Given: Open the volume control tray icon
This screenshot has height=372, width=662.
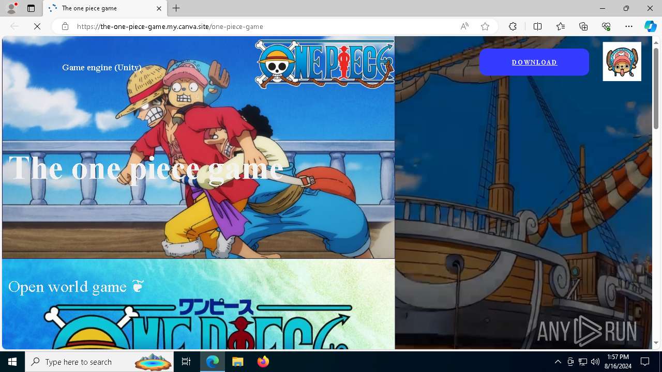Looking at the screenshot, I should (x=595, y=362).
